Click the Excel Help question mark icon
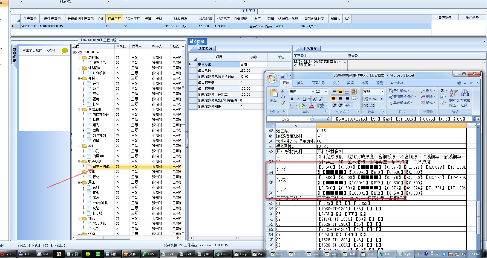This screenshot has height=258, width=487. click(x=459, y=83)
